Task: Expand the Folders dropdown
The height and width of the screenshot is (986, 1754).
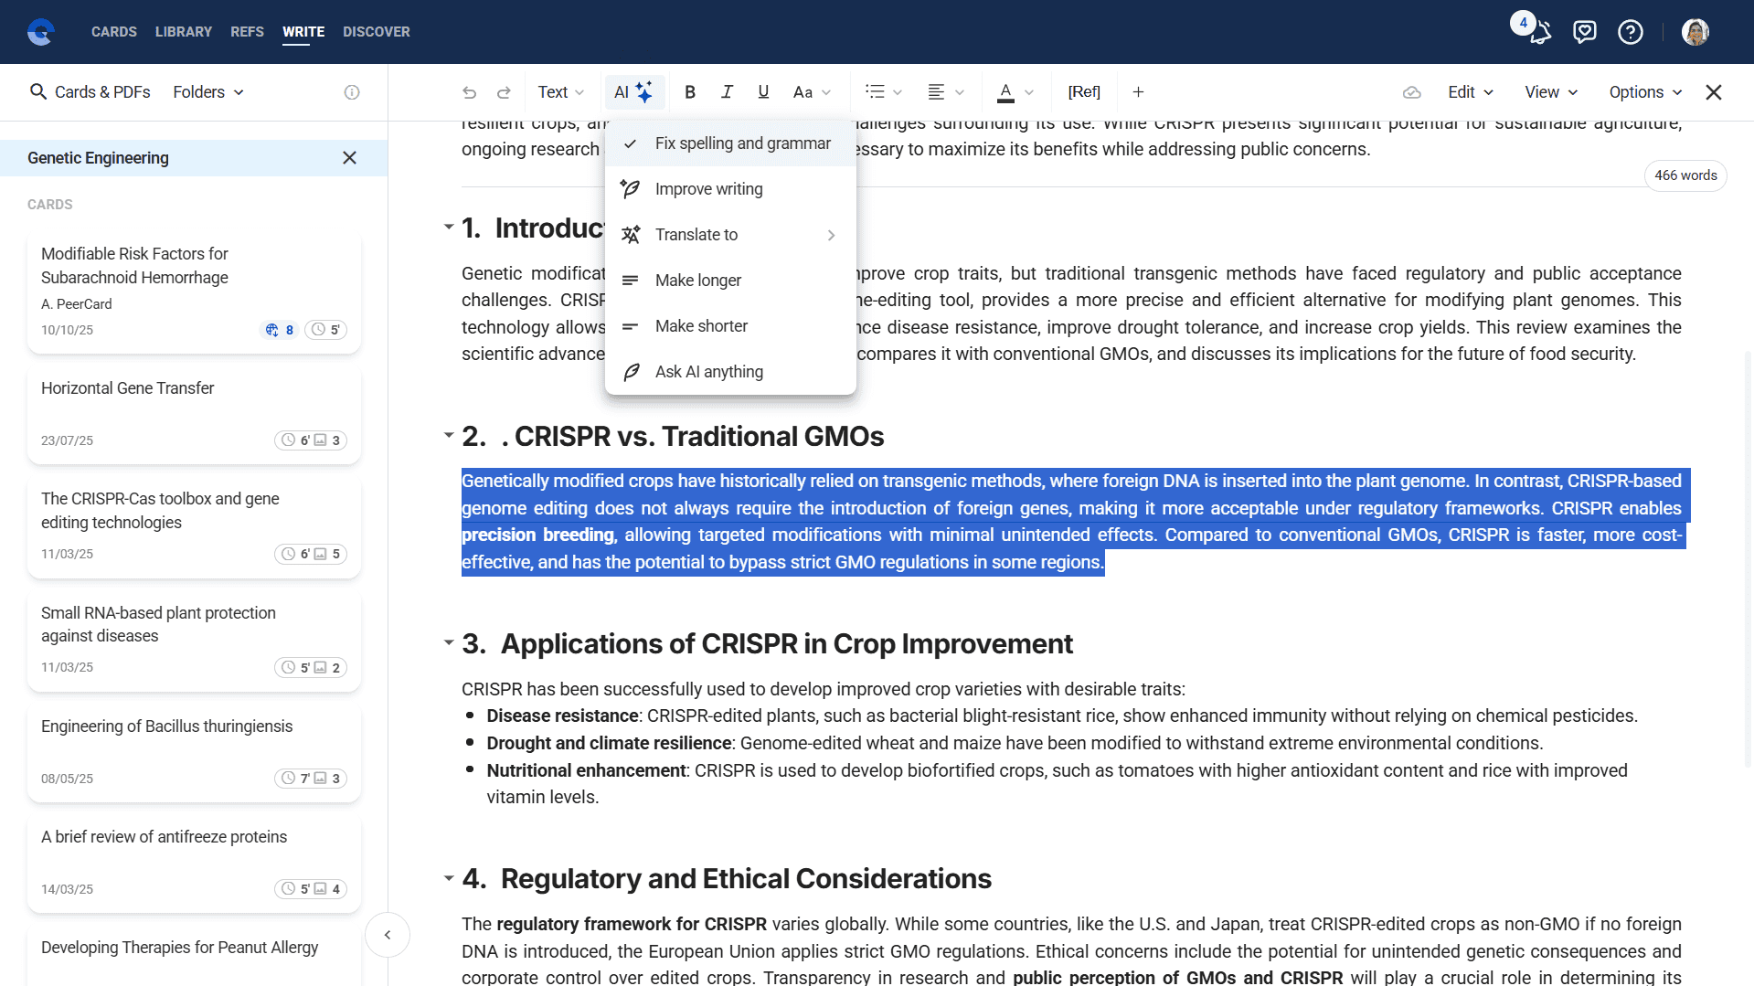Action: click(x=208, y=92)
